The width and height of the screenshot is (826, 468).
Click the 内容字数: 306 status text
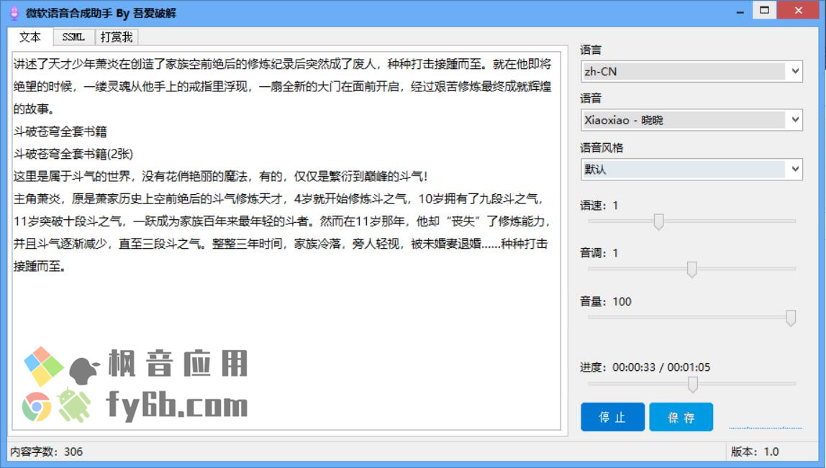pyautogui.click(x=46, y=451)
